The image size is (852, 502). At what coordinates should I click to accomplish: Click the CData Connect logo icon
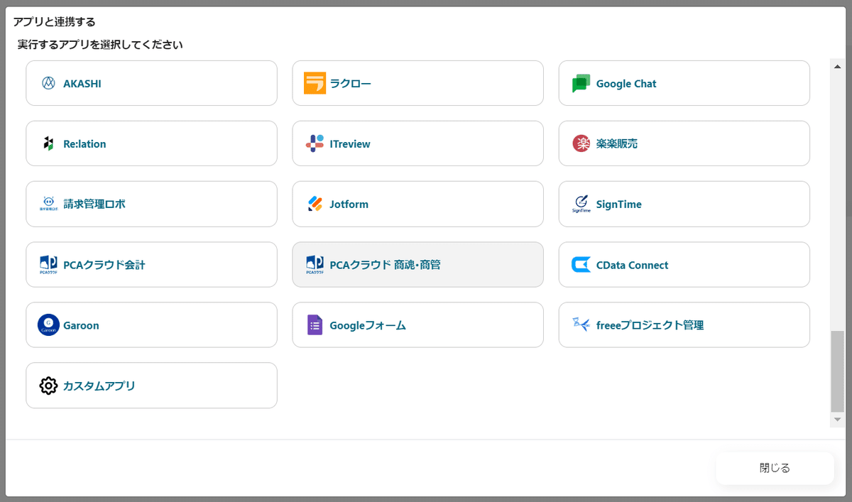point(581,265)
